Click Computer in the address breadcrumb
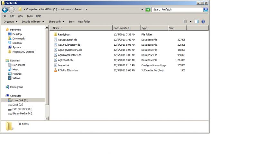Image resolution: width=267 pixels, height=167 pixels. point(32,9)
